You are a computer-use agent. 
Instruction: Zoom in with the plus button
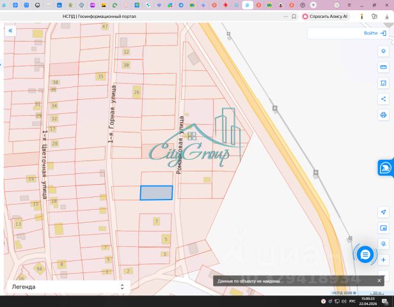pyautogui.click(x=383, y=260)
